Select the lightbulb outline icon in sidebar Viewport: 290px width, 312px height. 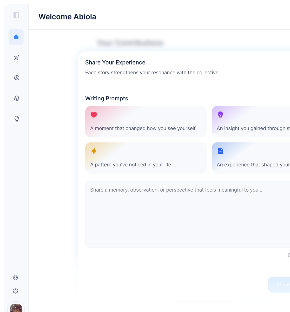pos(17,119)
